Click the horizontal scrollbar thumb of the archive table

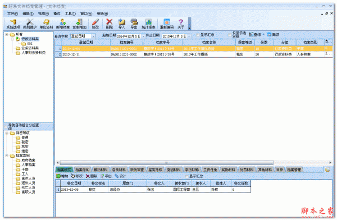tap(167, 163)
